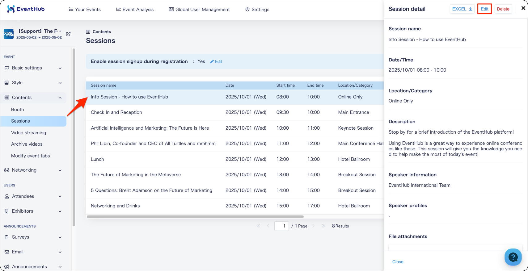Click the pencil Edit link for session signup

click(216, 61)
